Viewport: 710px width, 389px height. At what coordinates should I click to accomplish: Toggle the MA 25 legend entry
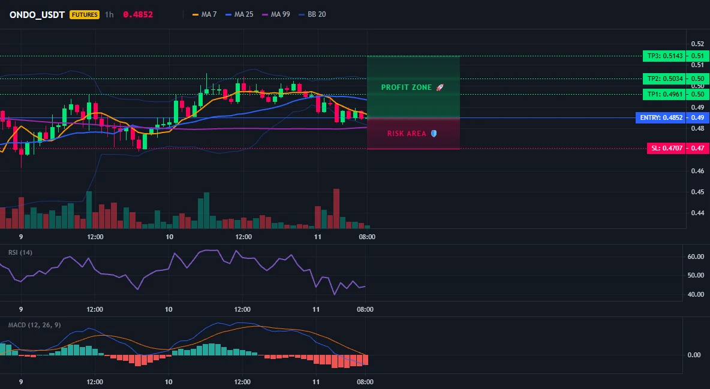tap(239, 14)
